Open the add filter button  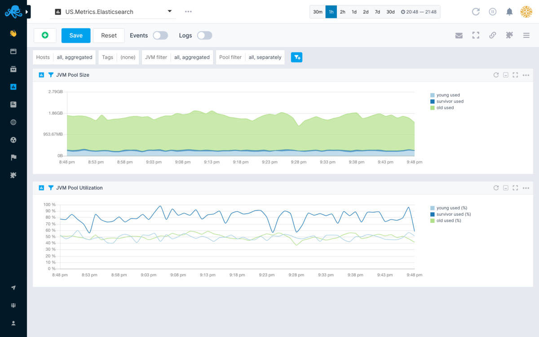[x=296, y=57]
